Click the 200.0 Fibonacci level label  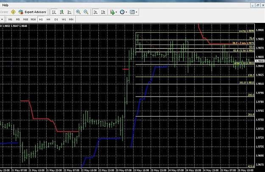pyautogui.click(x=251, y=95)
